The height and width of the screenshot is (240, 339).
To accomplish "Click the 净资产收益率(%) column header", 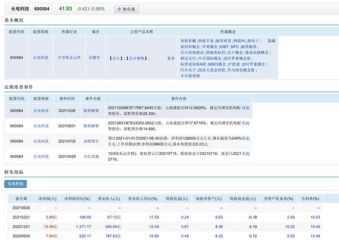I will coord(279,199).
